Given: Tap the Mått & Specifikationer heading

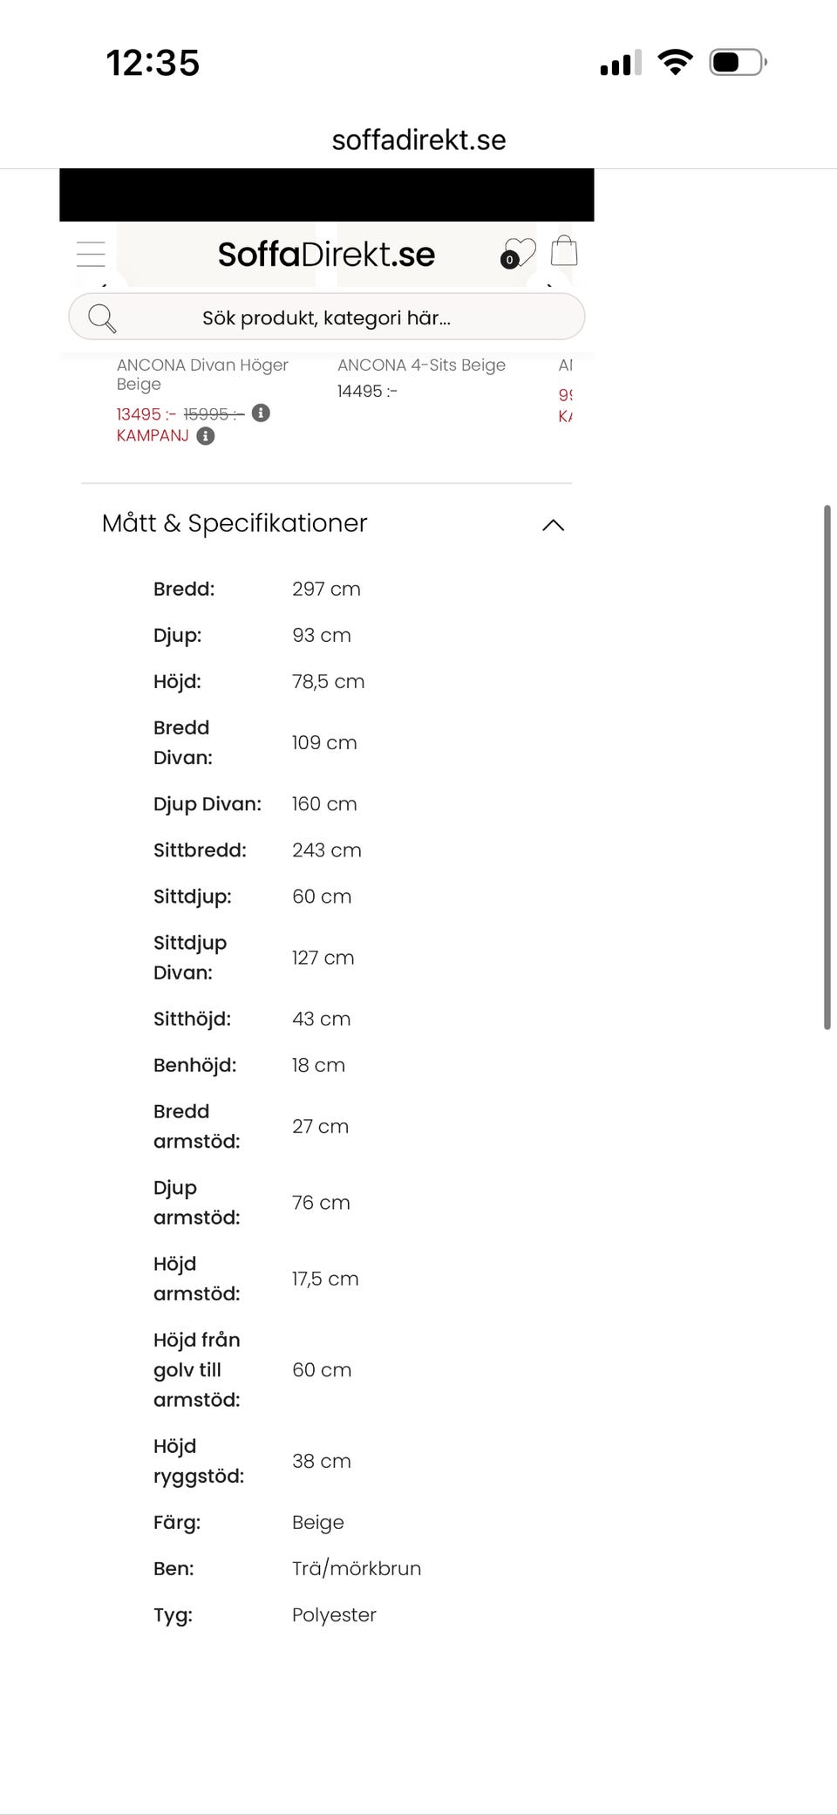Looking at the screenshot, I should 235,523.
